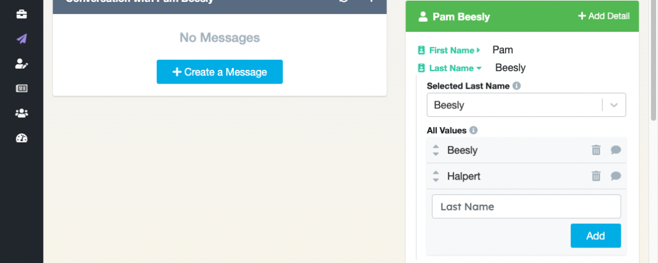
Task: Open comment for the Beesly value
Action: point(616,150)
